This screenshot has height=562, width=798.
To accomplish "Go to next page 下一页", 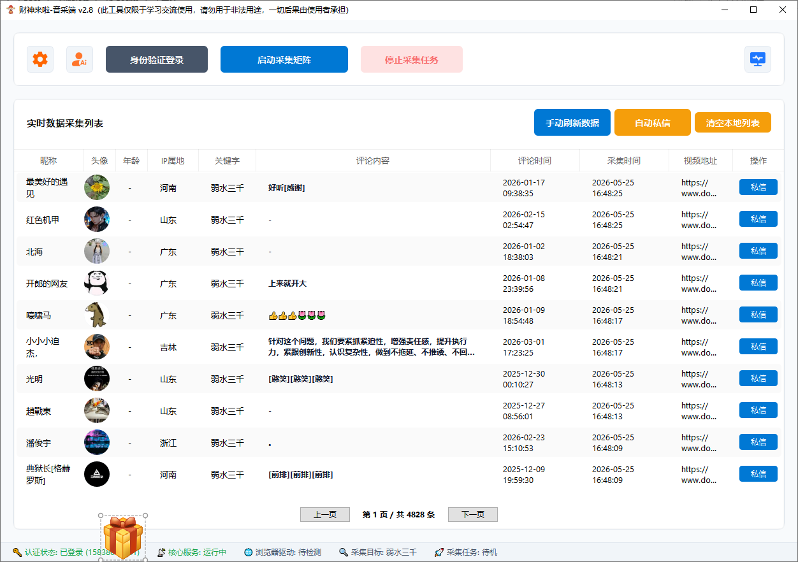I will coord(473,514).
